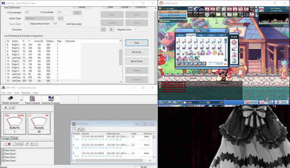This screenshot has width=290, height=168.
Task: Click the Item inventory scrollbar handle
Action: (x=225, y=42)
